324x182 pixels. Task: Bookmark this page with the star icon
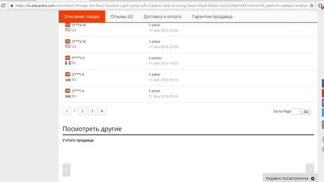click(312, 6)
